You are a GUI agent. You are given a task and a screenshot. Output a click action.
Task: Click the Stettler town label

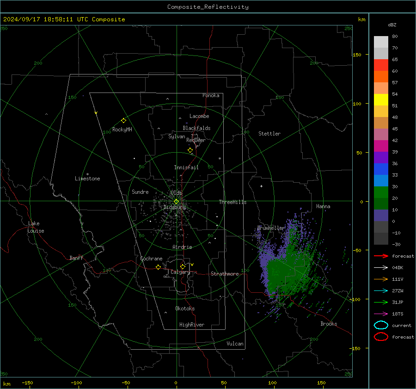pyautogui.click(x=269, y=134)
